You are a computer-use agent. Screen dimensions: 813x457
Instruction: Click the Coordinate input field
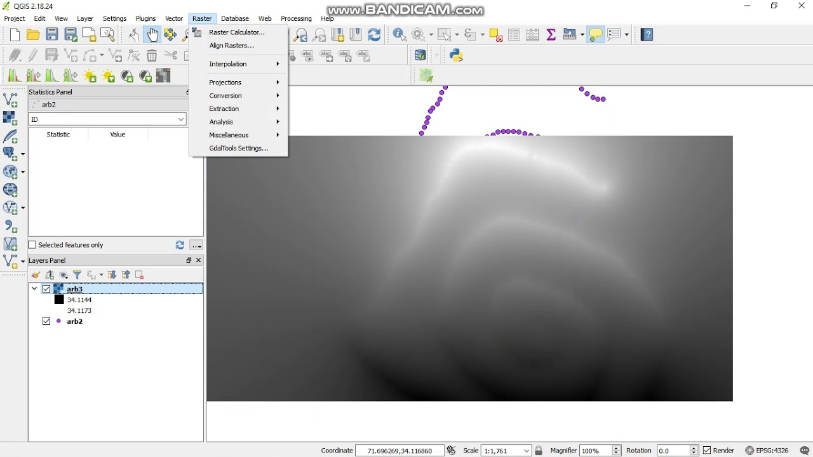coord(400,451)
